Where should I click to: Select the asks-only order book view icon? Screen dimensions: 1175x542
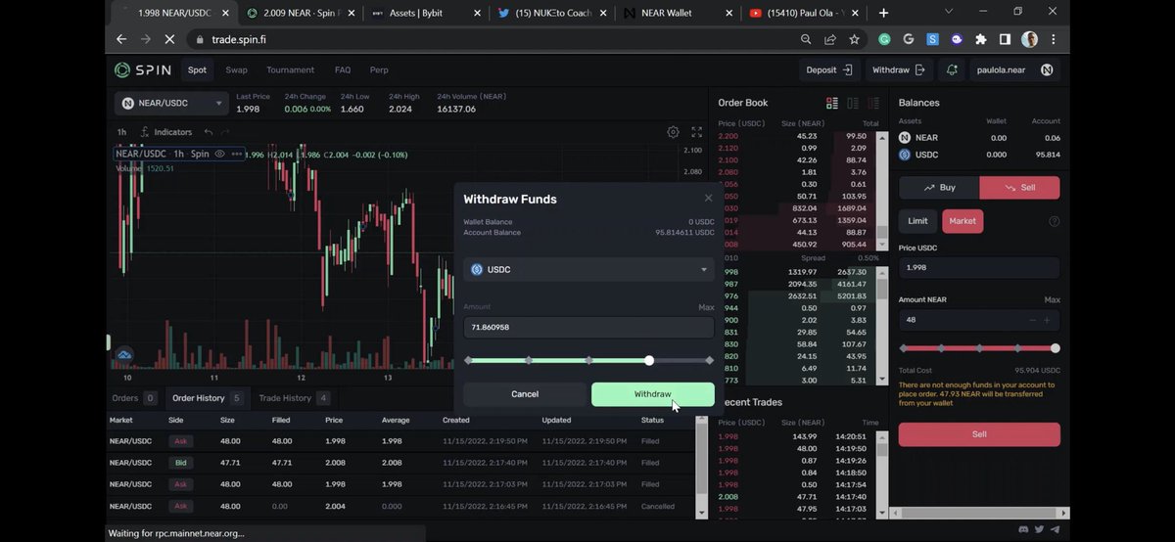[x=874, y=103]
